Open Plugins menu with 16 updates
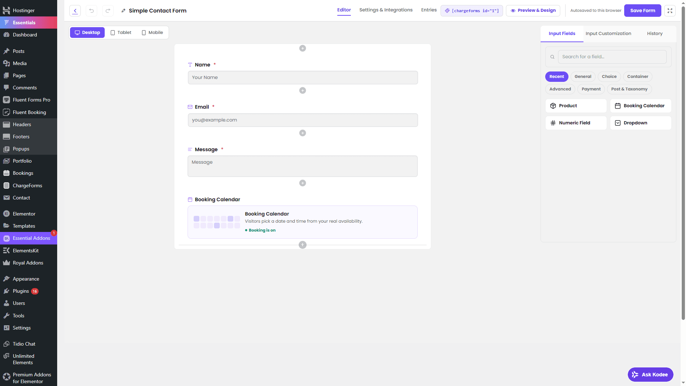The width and height of the screenshot is (686, 386). tap(29, 291)
